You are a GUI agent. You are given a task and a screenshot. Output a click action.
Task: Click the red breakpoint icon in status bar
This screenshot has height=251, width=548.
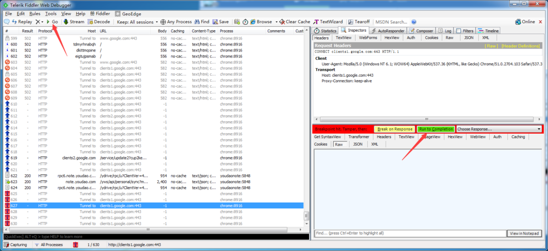click(x=76, y=245)
